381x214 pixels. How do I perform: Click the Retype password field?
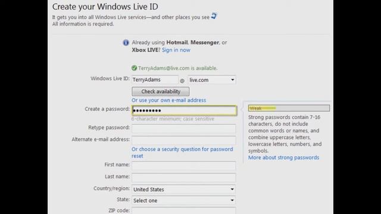184,128
